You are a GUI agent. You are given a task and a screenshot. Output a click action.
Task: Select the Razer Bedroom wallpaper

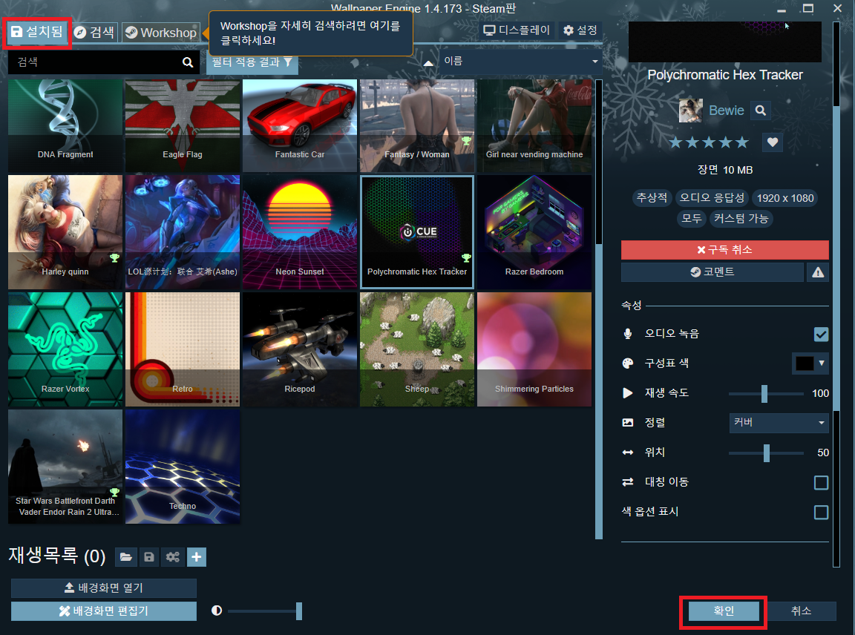click(534, 232)
